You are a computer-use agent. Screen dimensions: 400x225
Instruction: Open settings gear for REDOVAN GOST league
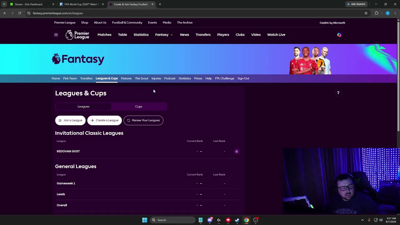237,151
